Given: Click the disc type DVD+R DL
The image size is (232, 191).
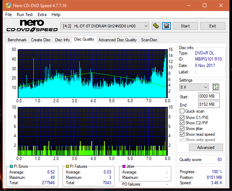Looking at the screenshot, I should pos(205,53).
